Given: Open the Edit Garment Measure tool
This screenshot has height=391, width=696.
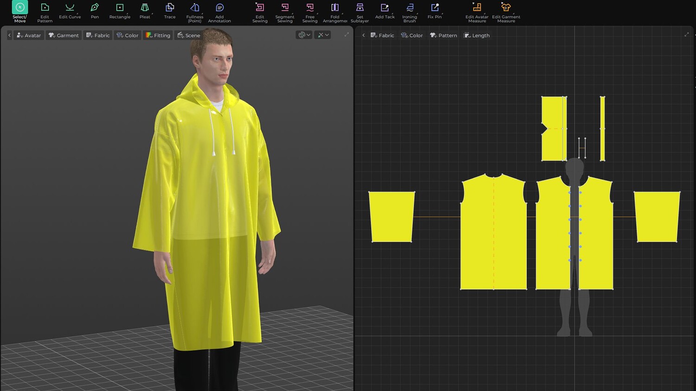Looking at the screenshot, I should click(506, 12).
